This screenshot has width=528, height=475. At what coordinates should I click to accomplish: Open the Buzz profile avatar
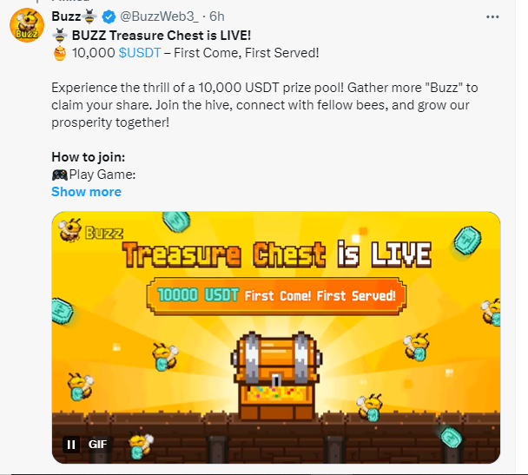[x=27, y=25]
